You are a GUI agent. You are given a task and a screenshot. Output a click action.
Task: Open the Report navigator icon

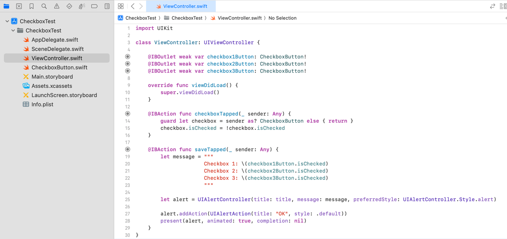(107, 6)
